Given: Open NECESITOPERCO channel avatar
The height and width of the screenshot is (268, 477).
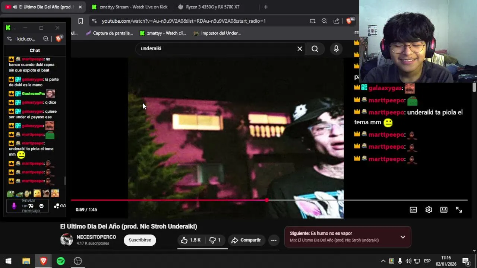Looking at the screenshot, I should 67,240.
